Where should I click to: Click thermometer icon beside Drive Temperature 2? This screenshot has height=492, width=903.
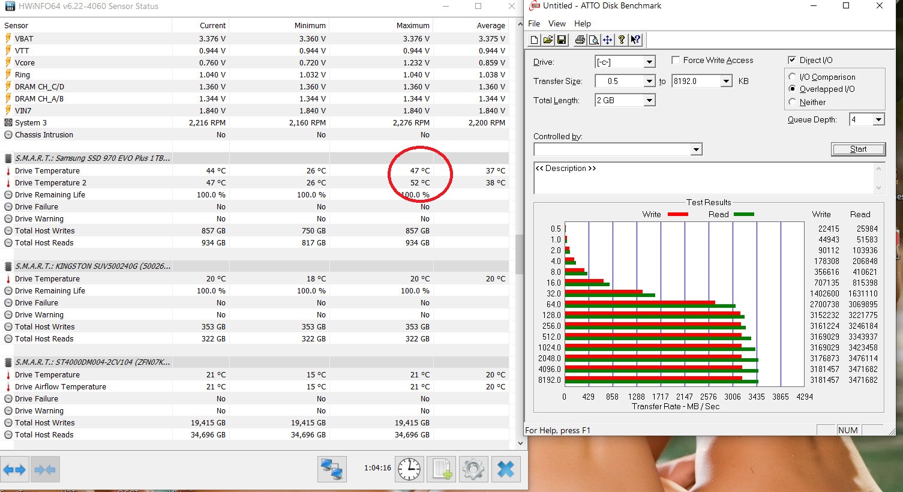click(x=8, y=182)
